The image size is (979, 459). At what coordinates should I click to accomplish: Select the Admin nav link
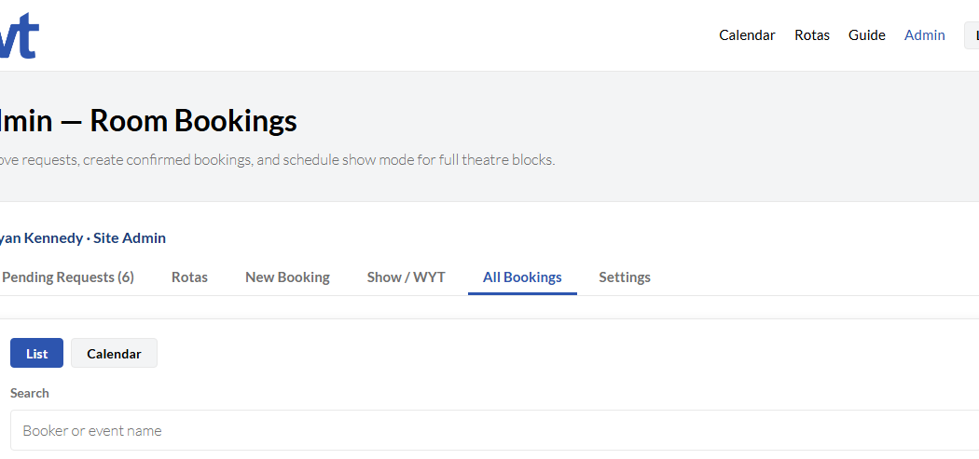(x=924, y=35)
